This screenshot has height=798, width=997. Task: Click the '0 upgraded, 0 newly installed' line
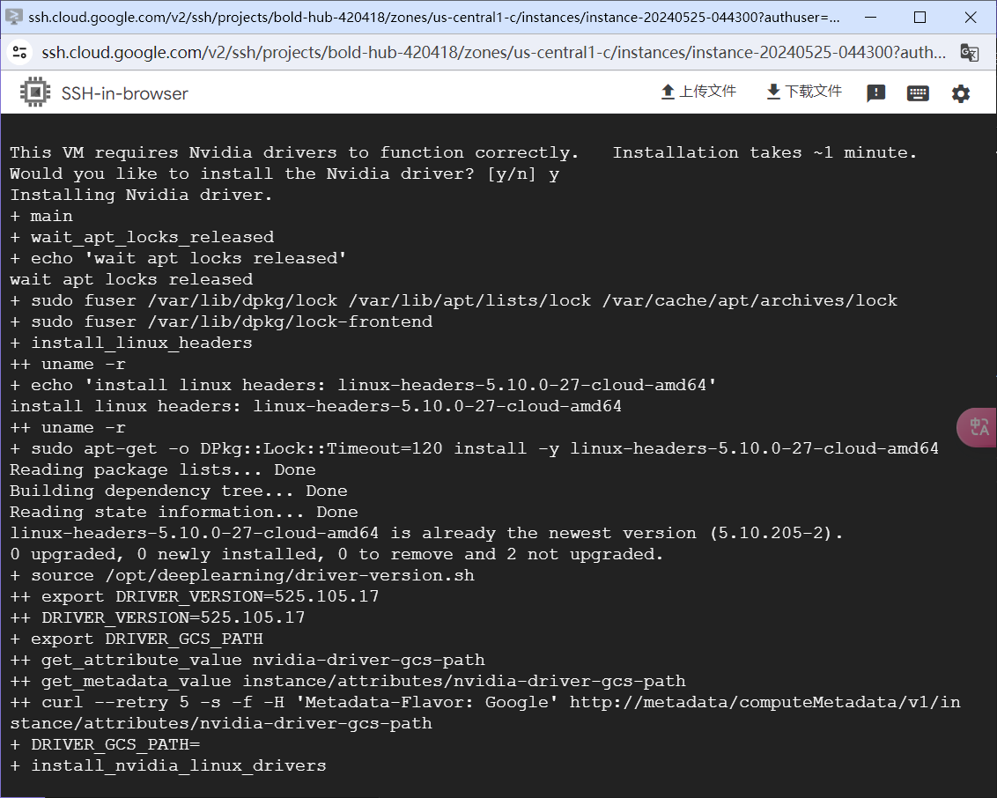[336, 554]
